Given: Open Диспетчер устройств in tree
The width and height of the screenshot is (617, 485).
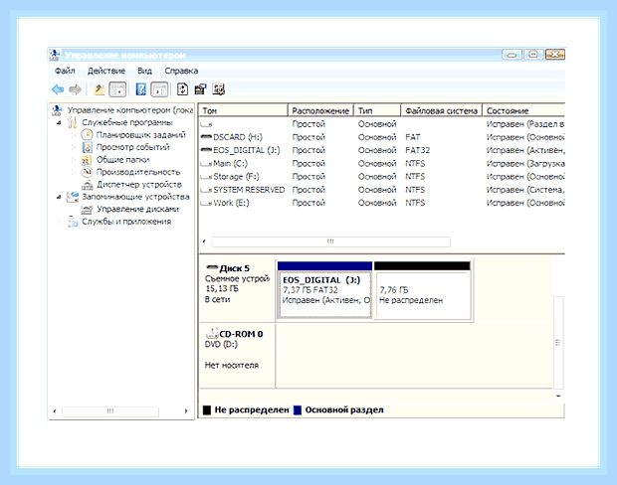Looking at the screenshot, I should 139,184.
